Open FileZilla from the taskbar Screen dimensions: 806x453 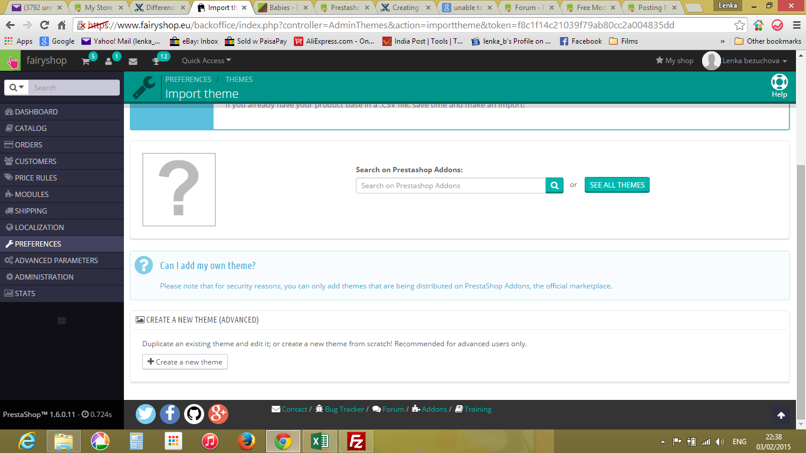pos(356,441)
